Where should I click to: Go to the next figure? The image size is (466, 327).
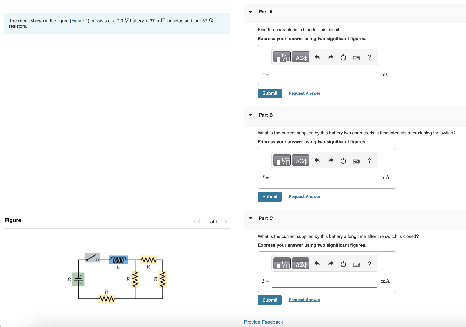[226, 221]
